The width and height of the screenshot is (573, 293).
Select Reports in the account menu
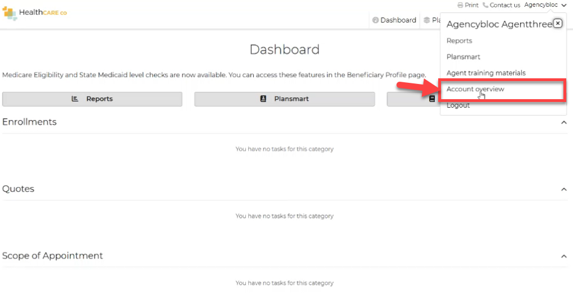point(459,41)
